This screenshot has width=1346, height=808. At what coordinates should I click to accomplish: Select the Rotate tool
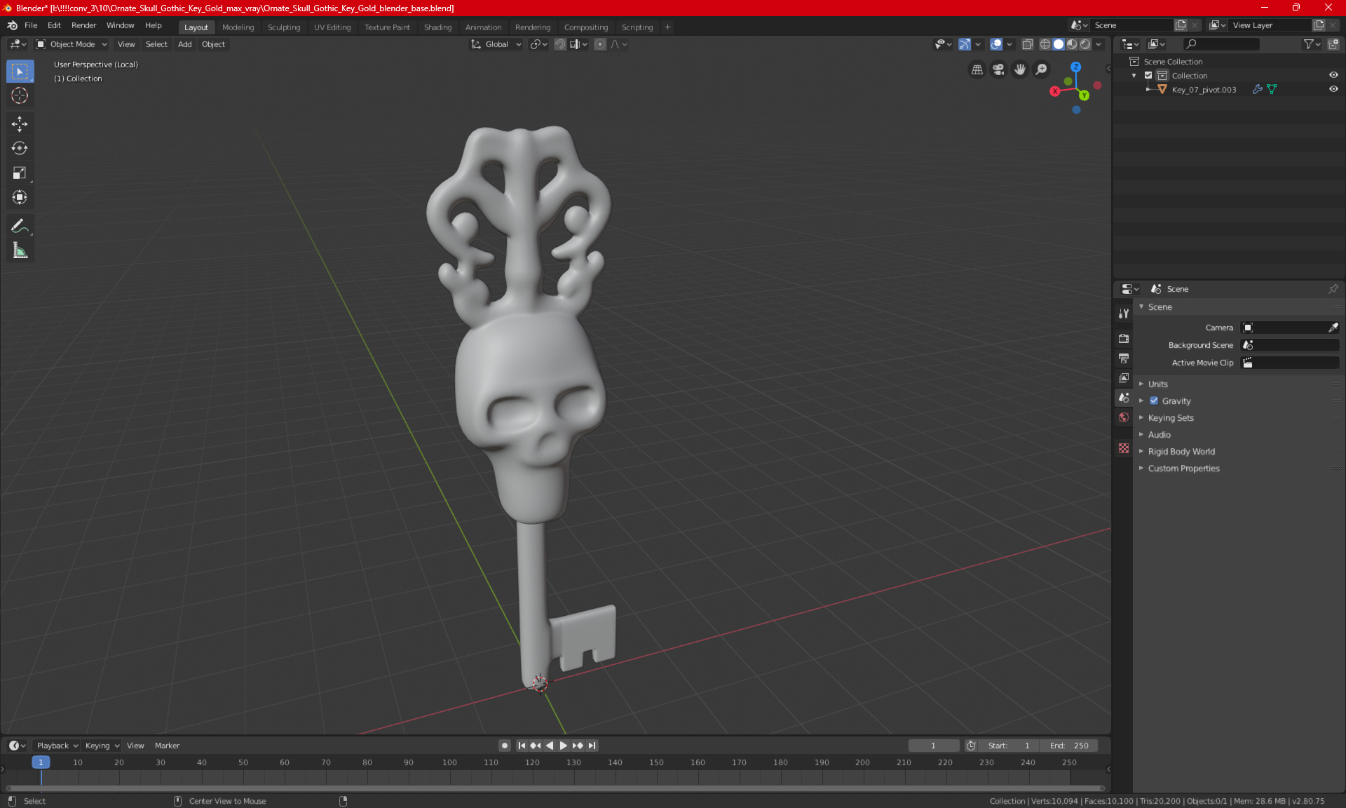coord(20,148)
